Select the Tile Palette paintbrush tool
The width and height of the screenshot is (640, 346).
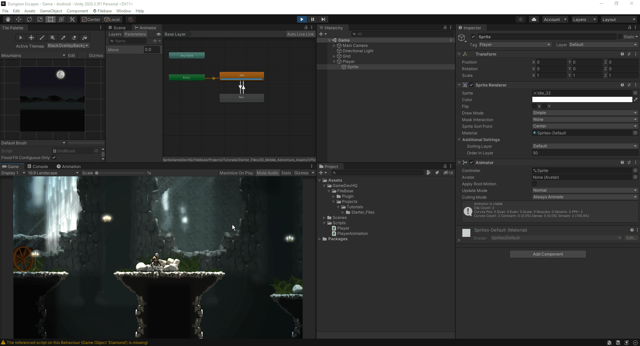click(42, 38)
